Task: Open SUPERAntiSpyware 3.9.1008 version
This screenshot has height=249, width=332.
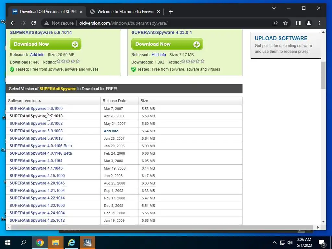Action: [x=36, y=131]
